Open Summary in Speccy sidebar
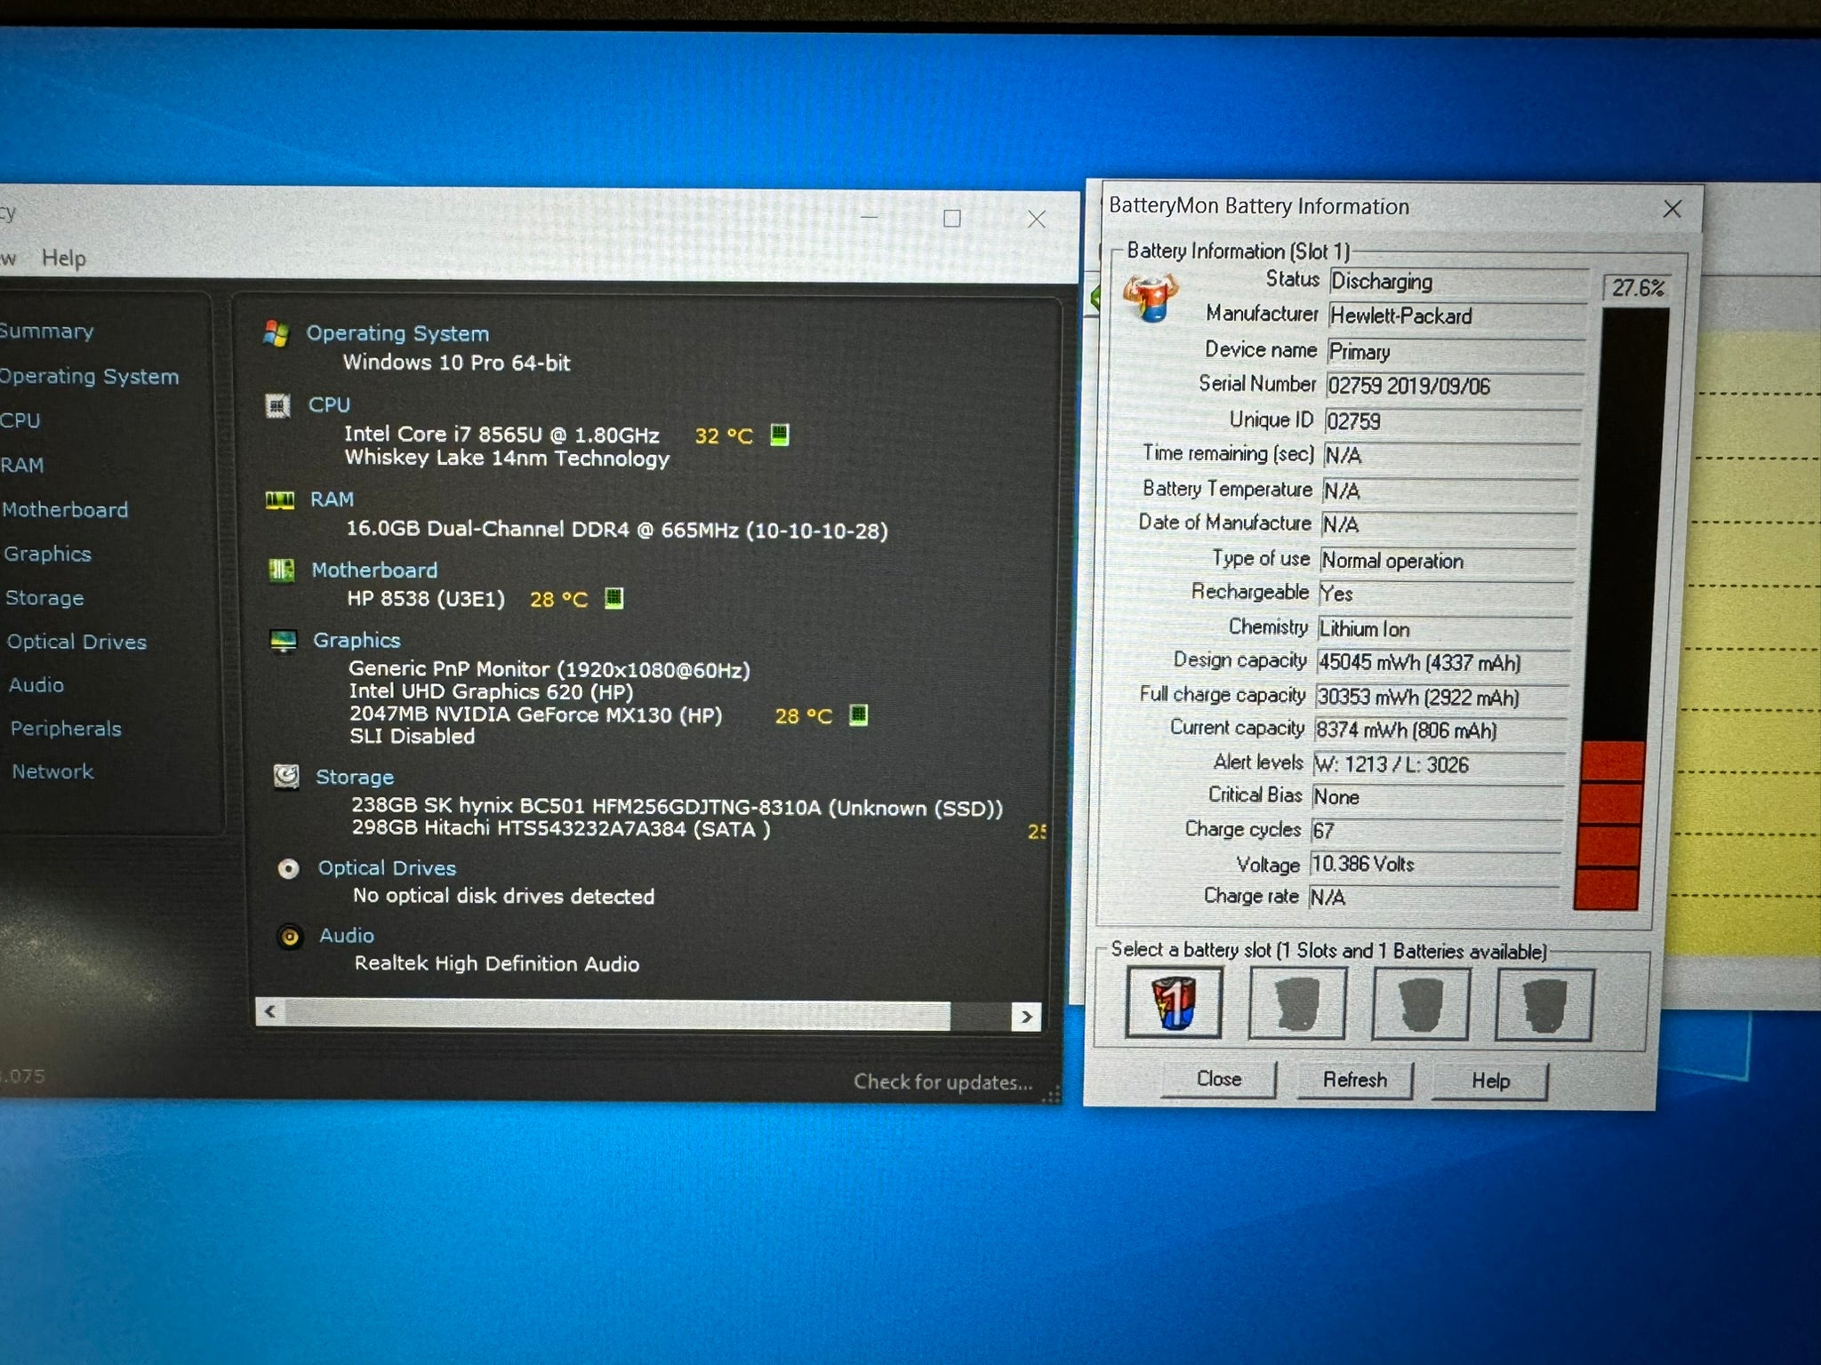Screen dimensions: 1821x1365 pos(45,331)
